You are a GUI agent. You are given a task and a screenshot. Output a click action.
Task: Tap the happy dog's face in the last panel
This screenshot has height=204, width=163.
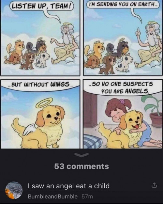[135, 120]
